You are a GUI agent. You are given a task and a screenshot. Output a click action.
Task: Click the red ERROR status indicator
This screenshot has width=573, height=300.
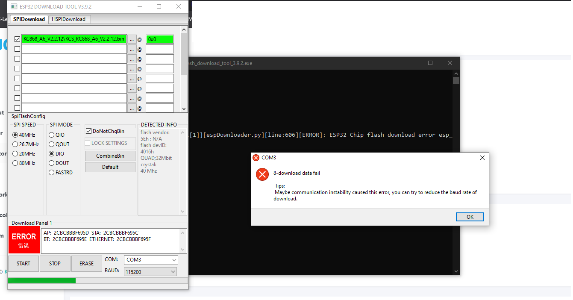pyautogui.click(x=24, y=240)
